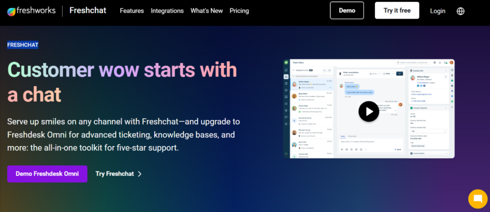This screenshot has width=490, height=212.
Task: Open the language selector globe icon
Action: (x=460, y=11)
